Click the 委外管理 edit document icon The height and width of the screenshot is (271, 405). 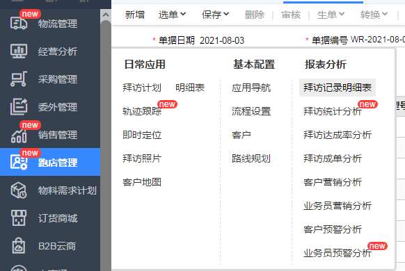click(x=19, y=106)
